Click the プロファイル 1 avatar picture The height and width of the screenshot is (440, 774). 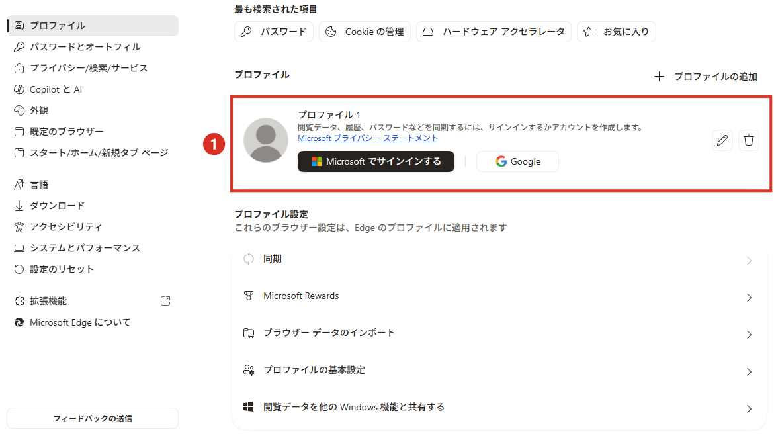pos(265,140)
